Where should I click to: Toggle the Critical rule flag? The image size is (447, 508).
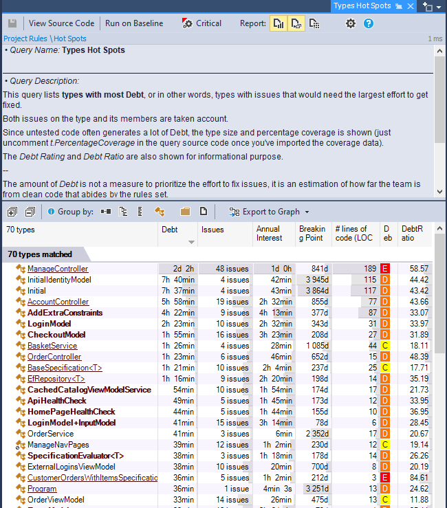(x=201, y=23)
